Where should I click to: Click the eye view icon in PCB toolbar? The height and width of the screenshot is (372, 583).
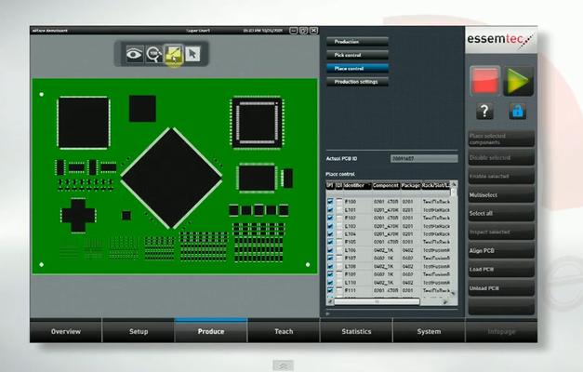tap(135, 55)
